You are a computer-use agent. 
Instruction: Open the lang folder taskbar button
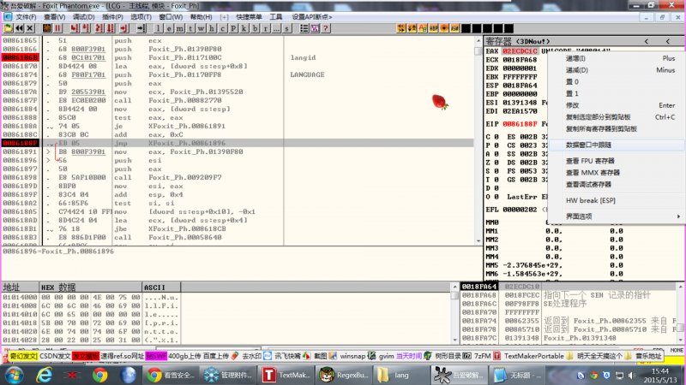tap(400, 375)
